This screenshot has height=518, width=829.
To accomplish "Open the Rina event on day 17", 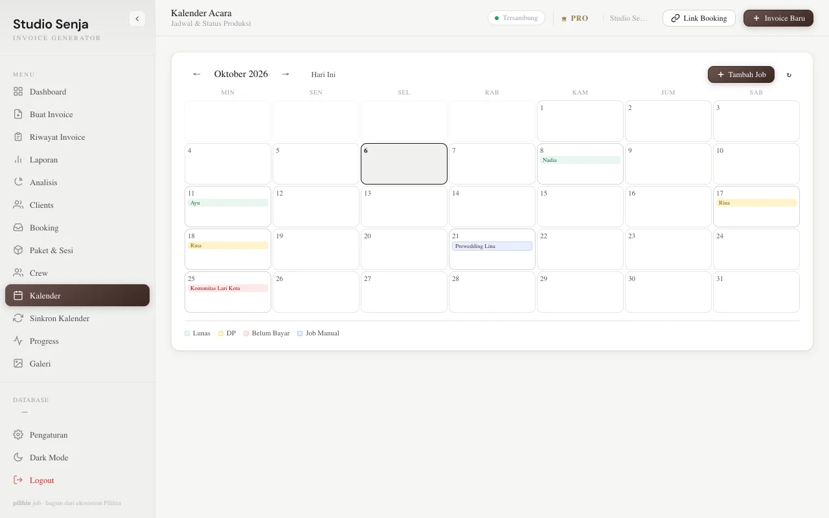I will coord(756,203).
